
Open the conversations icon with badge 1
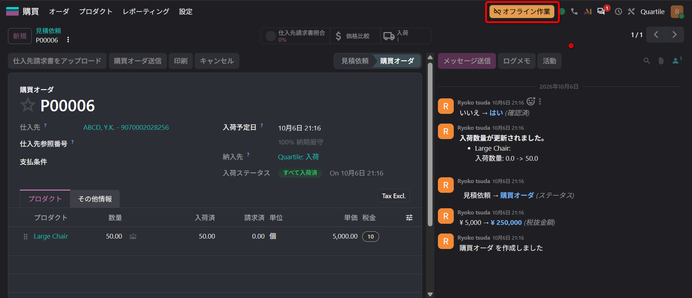click(x=601, y=12)
